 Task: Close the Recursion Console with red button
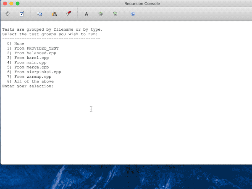click(x=4, y=4)
